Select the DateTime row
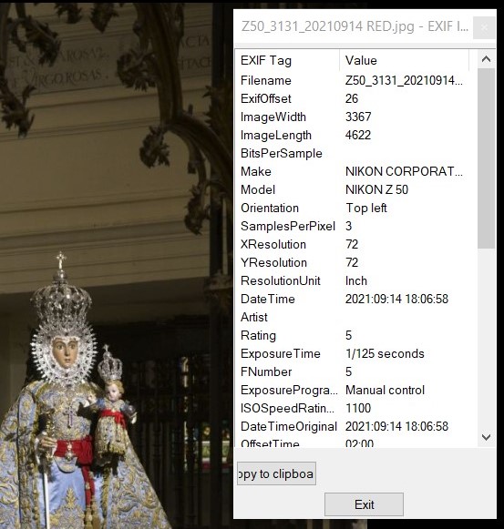The width and height of the screenshot is (504, 529). (x=356, y=300)
